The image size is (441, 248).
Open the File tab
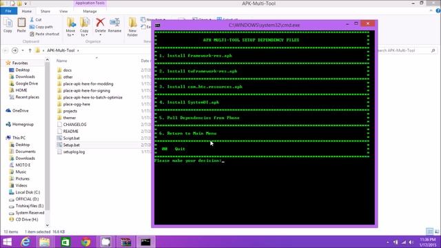click(x=8, y=11)
